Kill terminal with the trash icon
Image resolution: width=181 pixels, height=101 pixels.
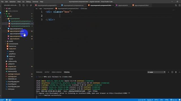[176, 72]
